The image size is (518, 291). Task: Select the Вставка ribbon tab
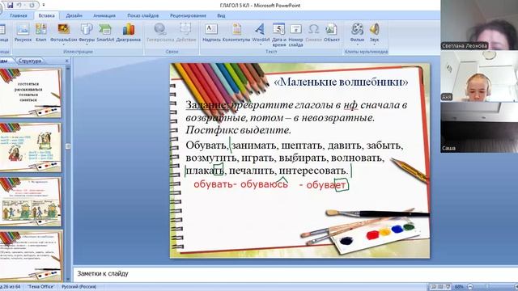tap(47, 15)
